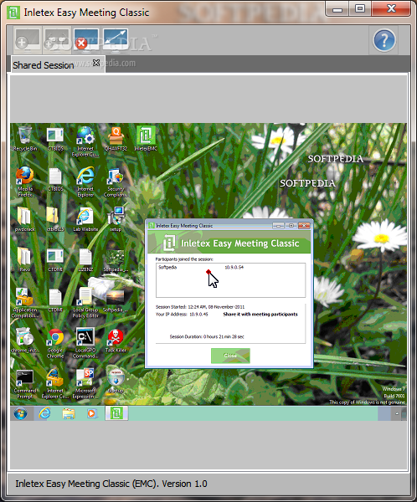The width and height of the screenshot is (417, 502).
Task: Show hidden tray icons arrow on shared taskbar
Action: tap(397, 413)
